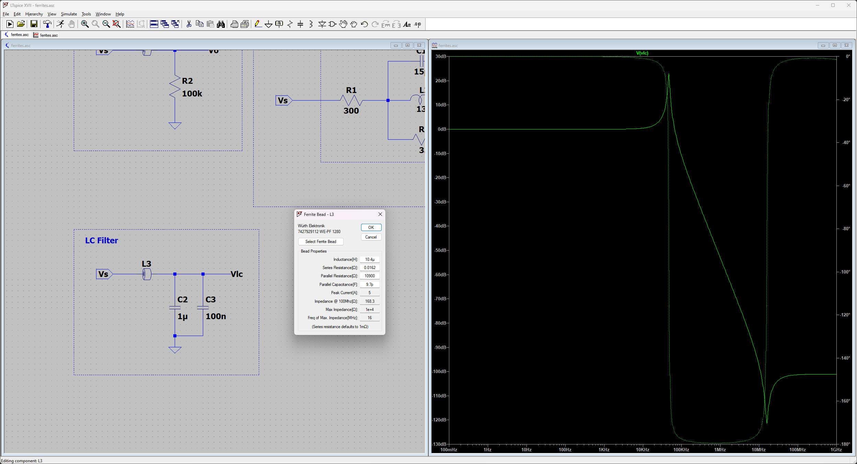This screenshot has width=857, height=464.
Task: Confirm Ferrite Bead dialog with OK
Action: tap(371, 228)
